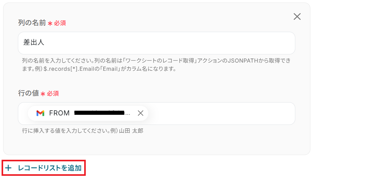Image resolution: width=382 pixels, height=178 pixels.
Task: Close the record card with X icon
Action: [x=297, y=17]
